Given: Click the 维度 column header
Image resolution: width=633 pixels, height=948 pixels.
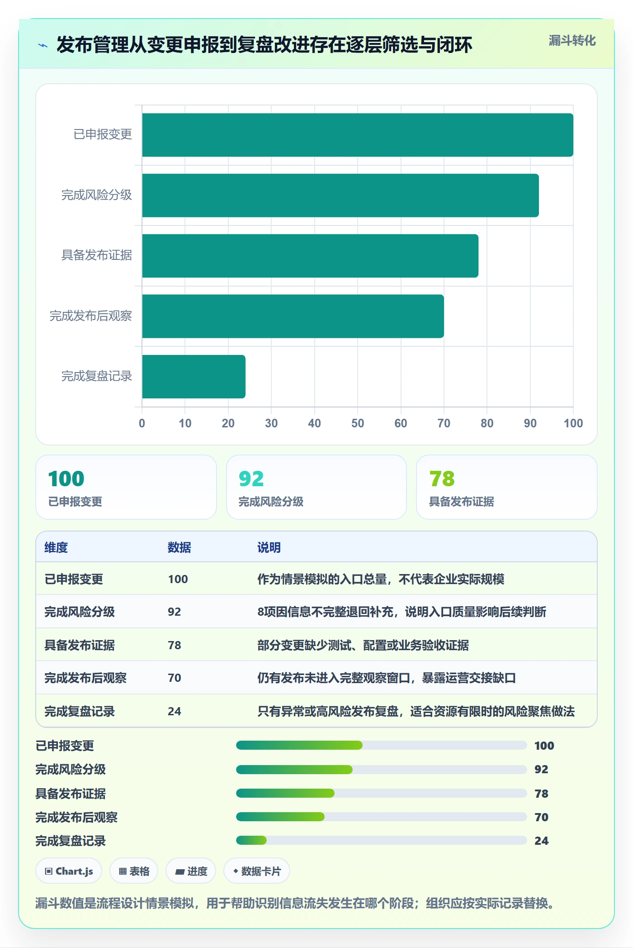Looking at the screenshot, I should (56, 547).
